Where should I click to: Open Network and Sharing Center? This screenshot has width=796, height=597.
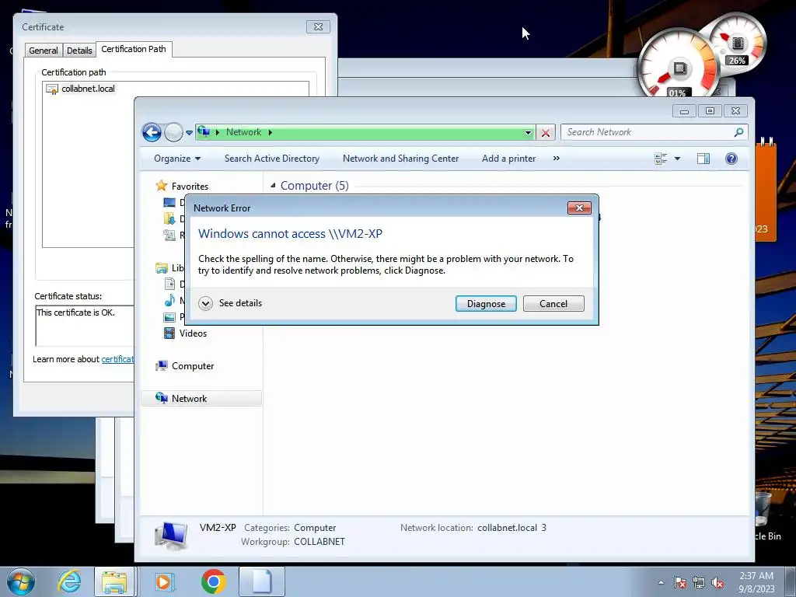click(400, 159)
